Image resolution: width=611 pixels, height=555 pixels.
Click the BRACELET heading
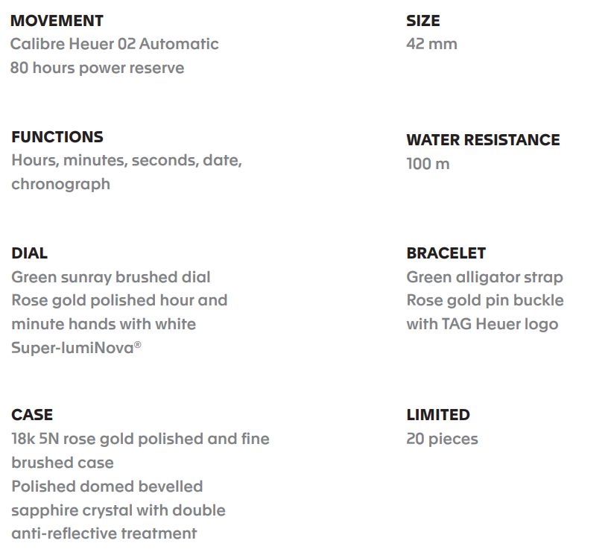446,253
